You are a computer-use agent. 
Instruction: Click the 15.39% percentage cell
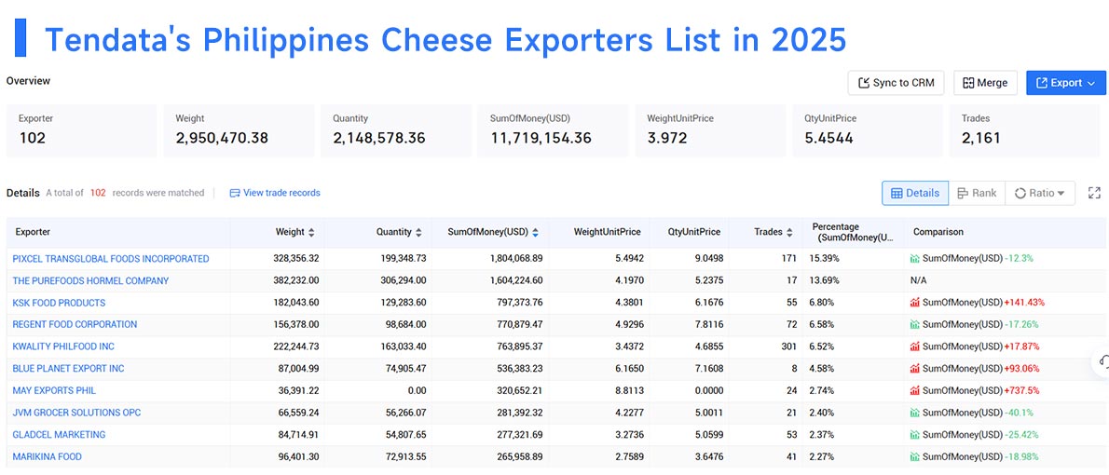[823, 259]
